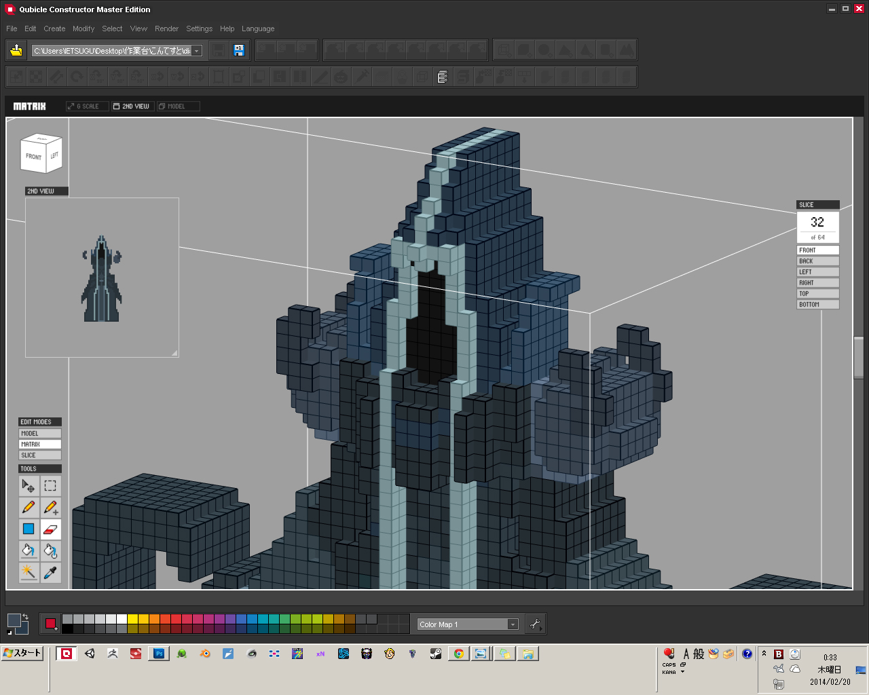The height and width of the screenshot is (695, 869).
Task: Click the blue help question mark tray icon
Action: (747, 654)
